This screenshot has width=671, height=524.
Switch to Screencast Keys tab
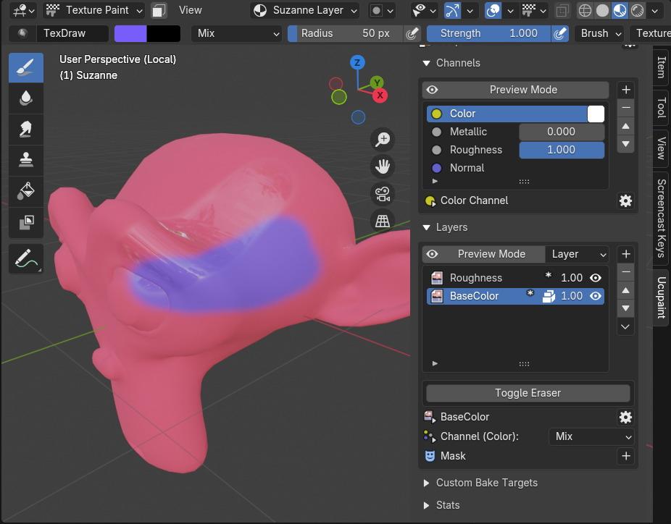(x=661, y=219)
